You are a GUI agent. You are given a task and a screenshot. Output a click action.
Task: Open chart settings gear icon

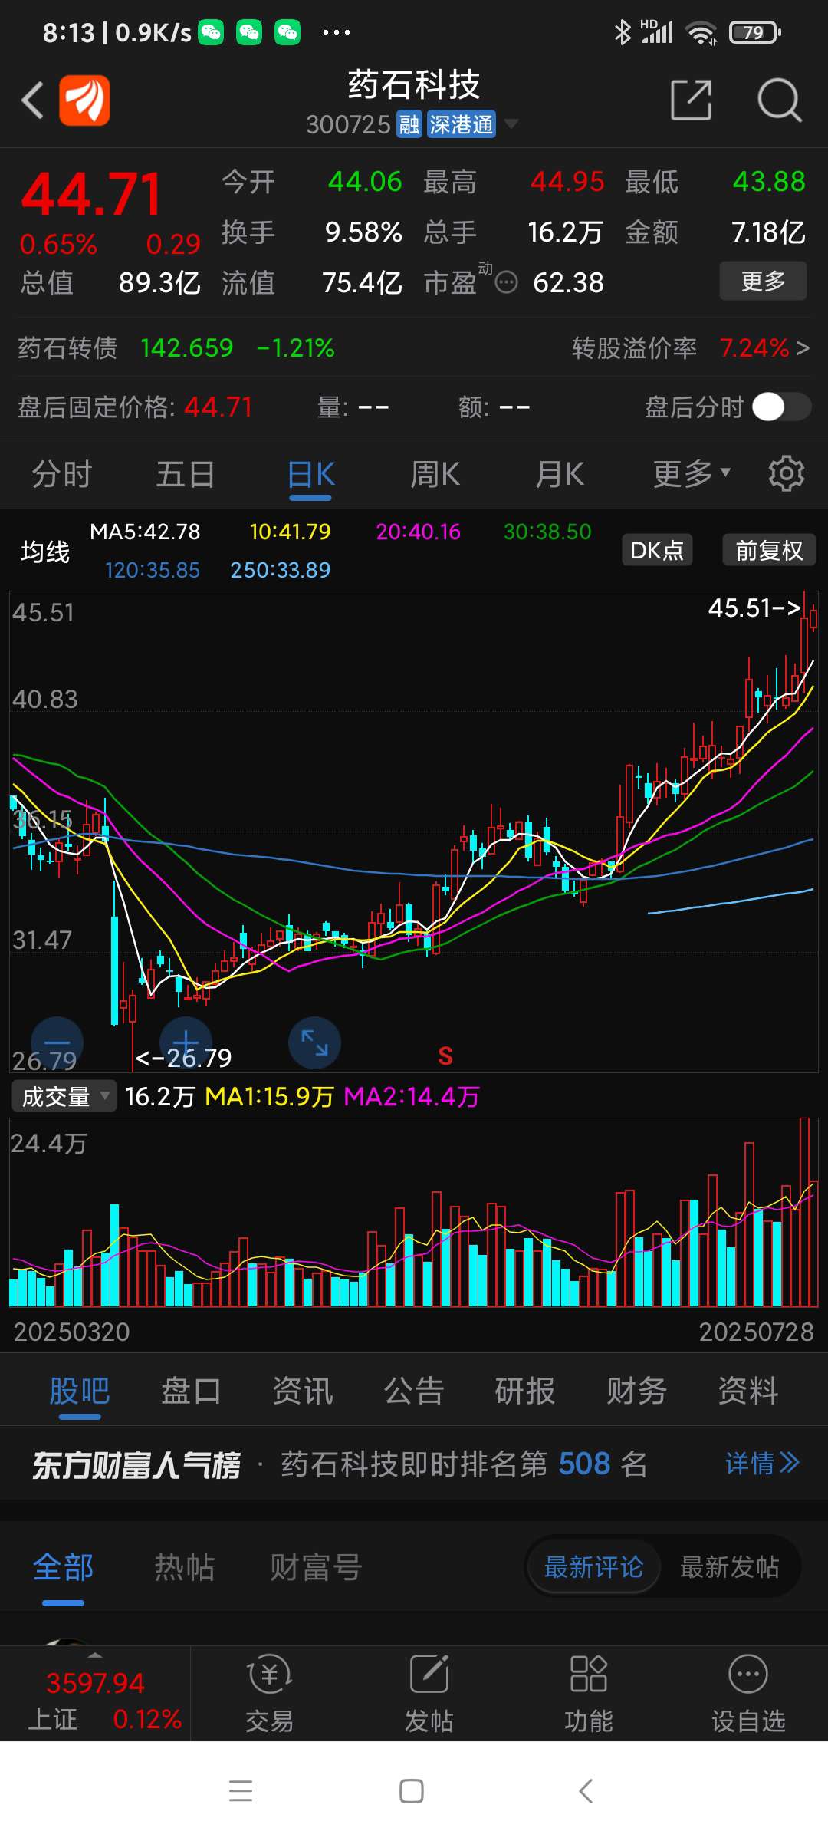(x=786, y=474)
